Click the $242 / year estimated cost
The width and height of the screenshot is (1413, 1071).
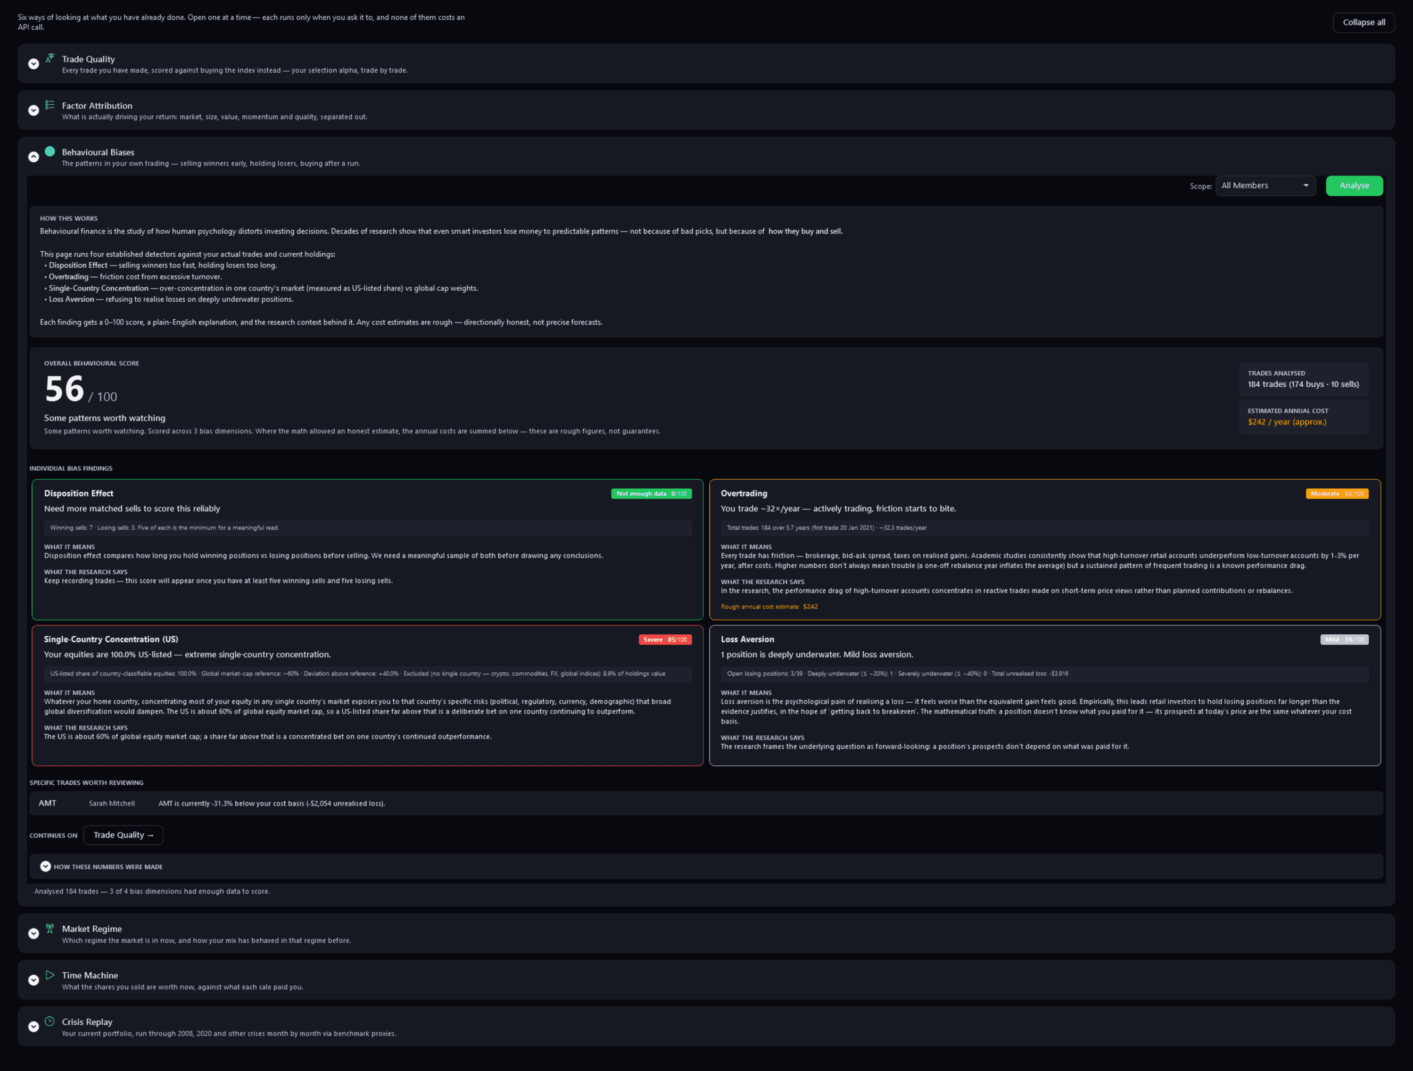1287,423
